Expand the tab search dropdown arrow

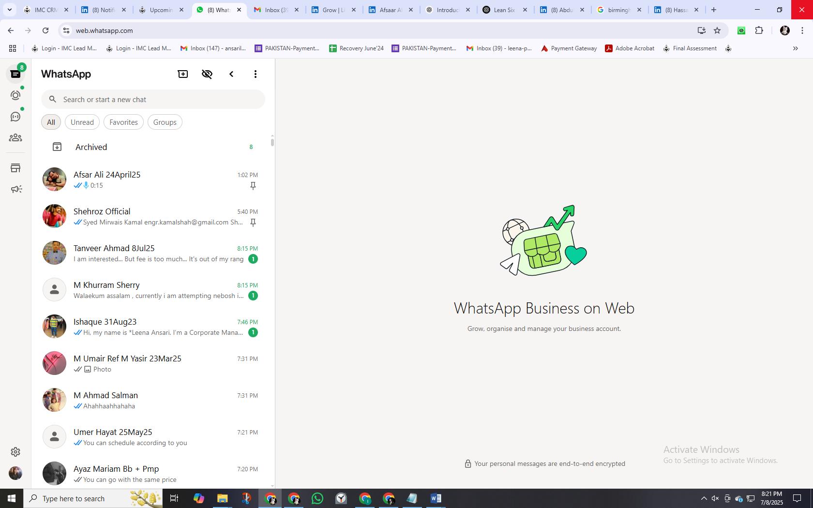[9, 10]
